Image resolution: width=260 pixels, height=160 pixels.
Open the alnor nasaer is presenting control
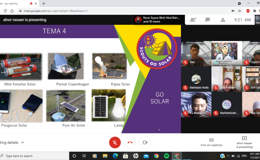tap(244, 142)
